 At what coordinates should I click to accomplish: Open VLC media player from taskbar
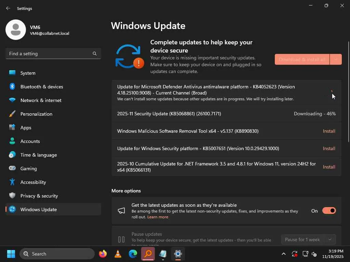(x=118, y=254)
